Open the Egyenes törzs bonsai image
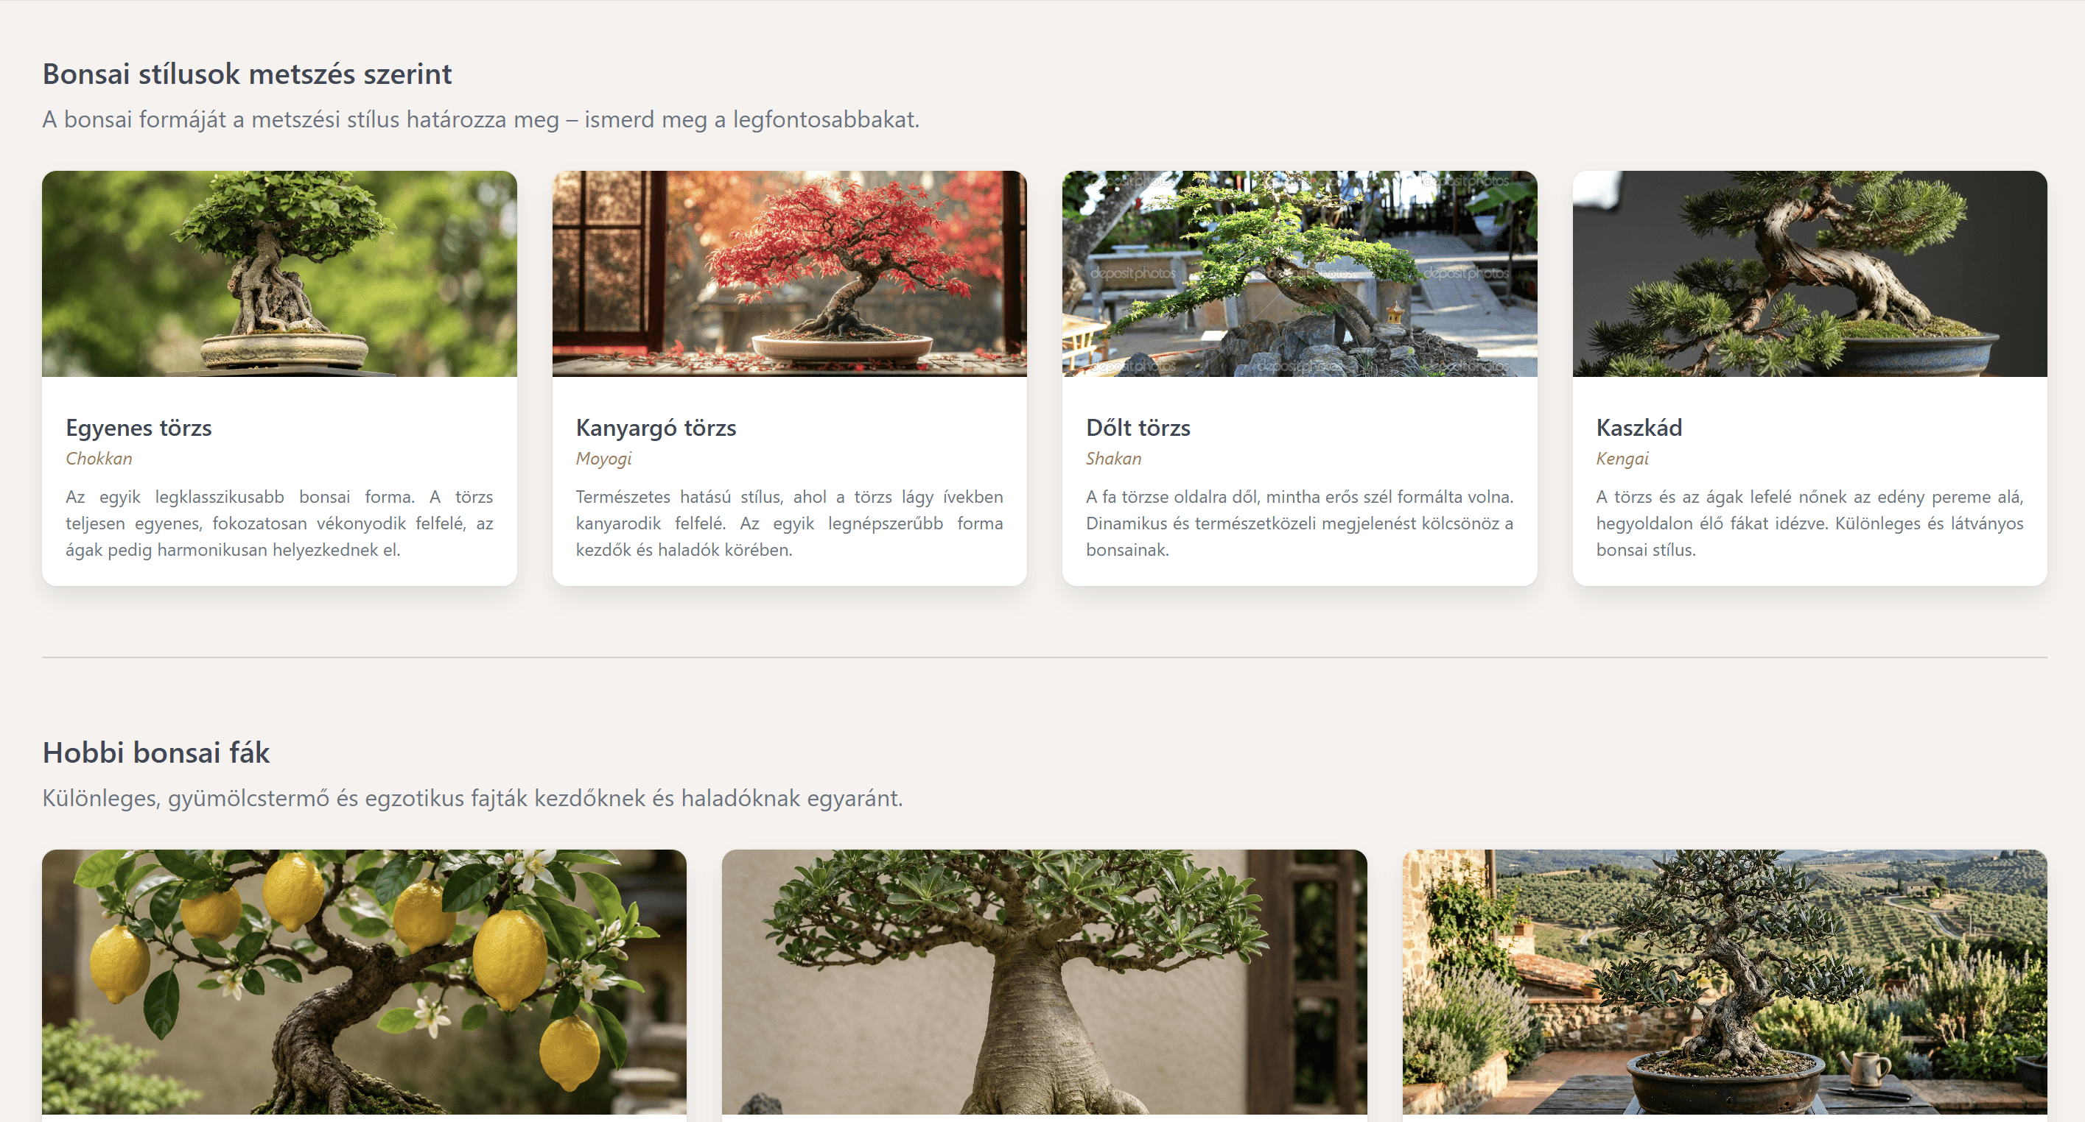The width and height of the screenshot is (2085, 1122). [279, 273]
